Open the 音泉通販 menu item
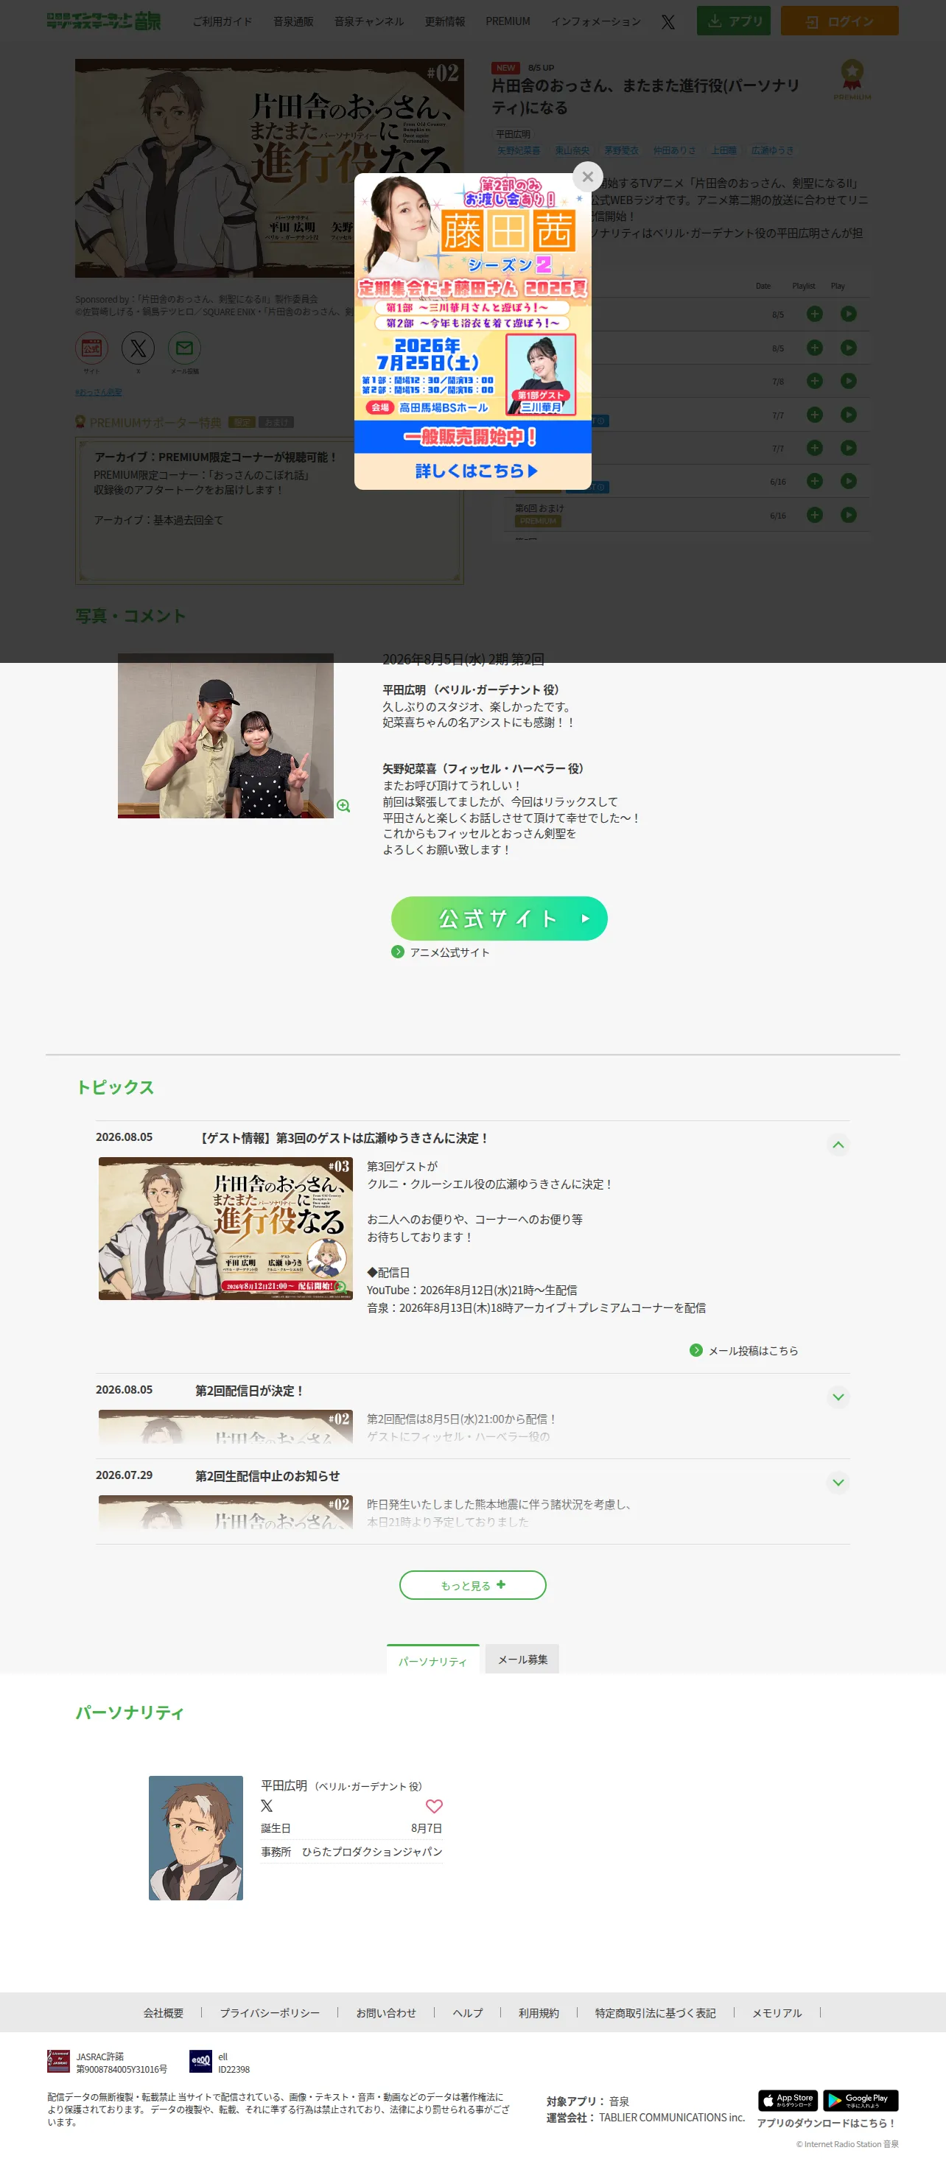This screenshot has height=2167, width=946. [293, 22]
